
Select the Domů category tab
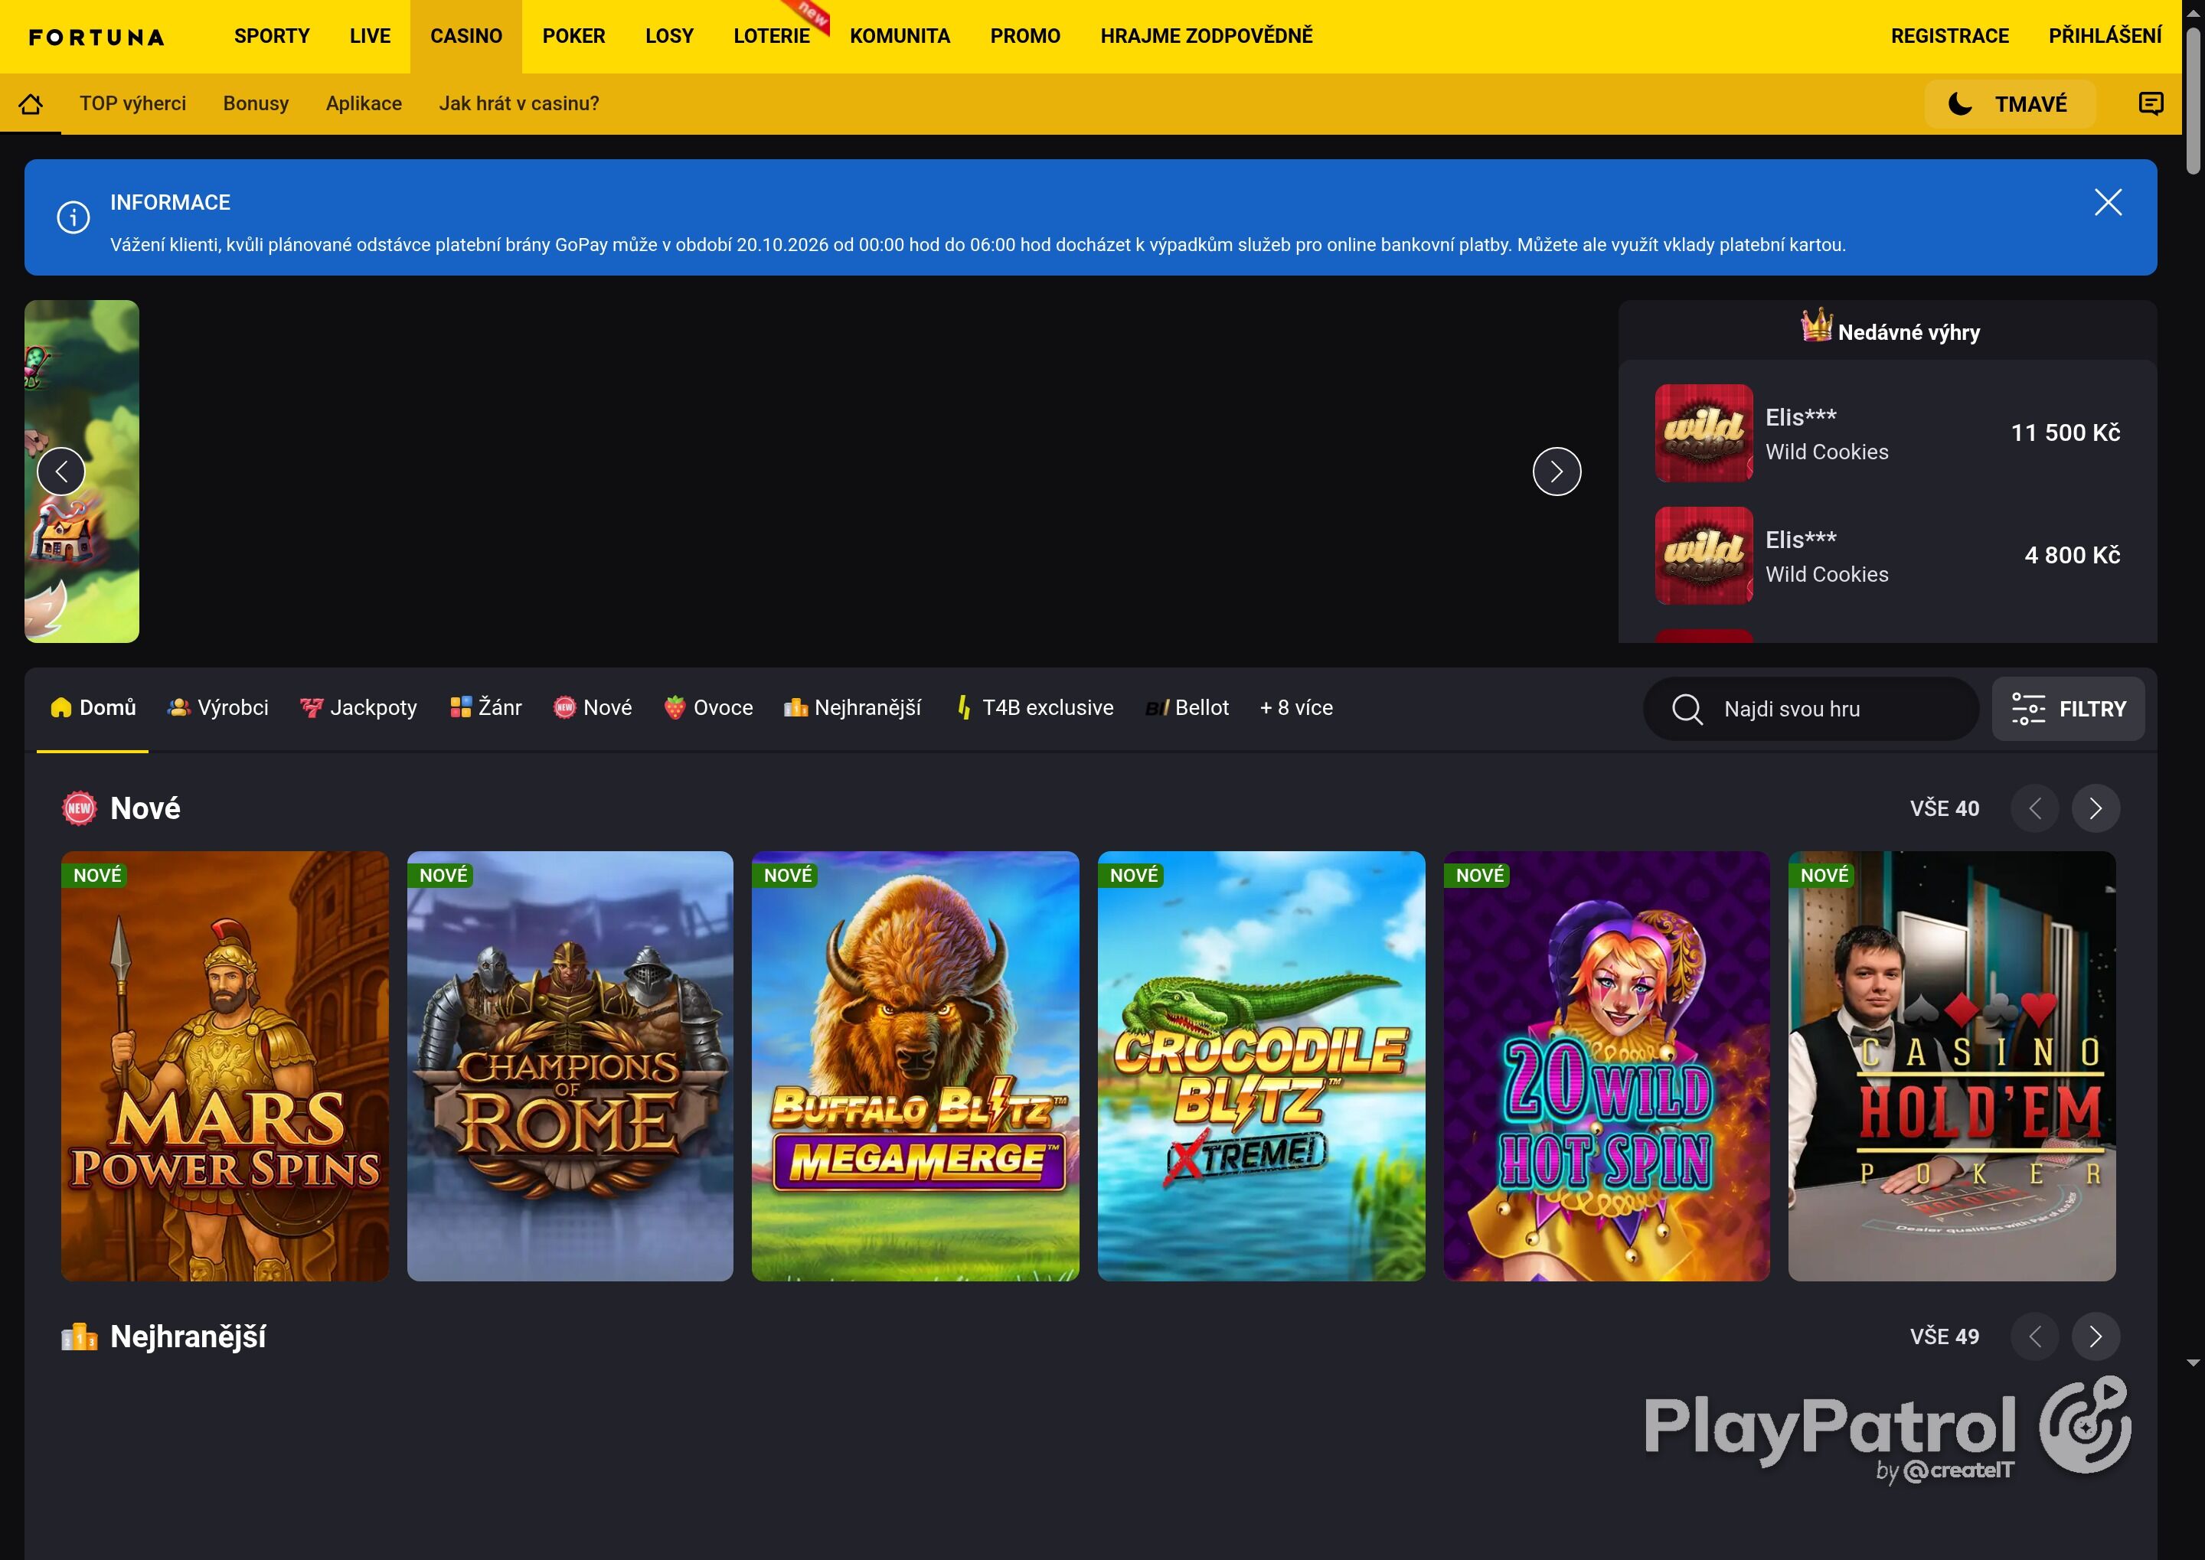tap(93, 708)
